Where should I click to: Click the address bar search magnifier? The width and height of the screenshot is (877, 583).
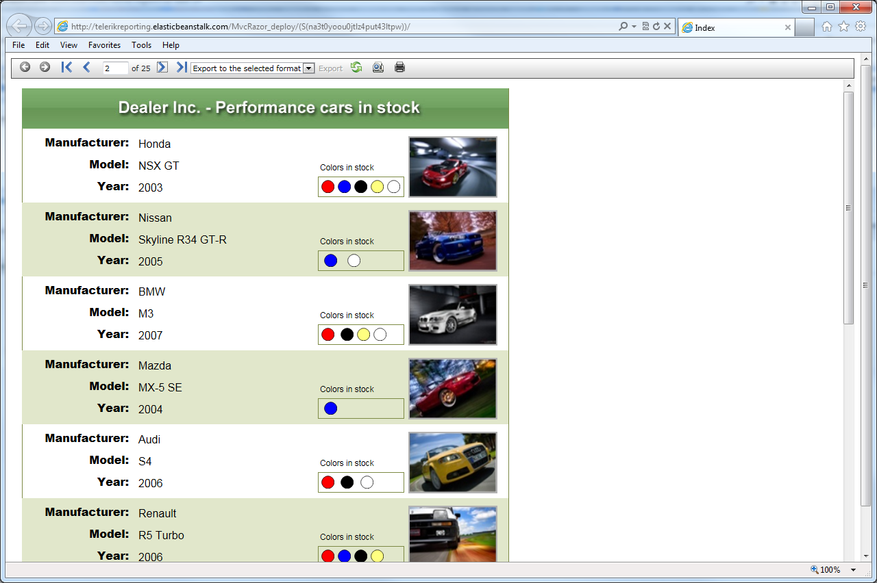pos(623,27)
